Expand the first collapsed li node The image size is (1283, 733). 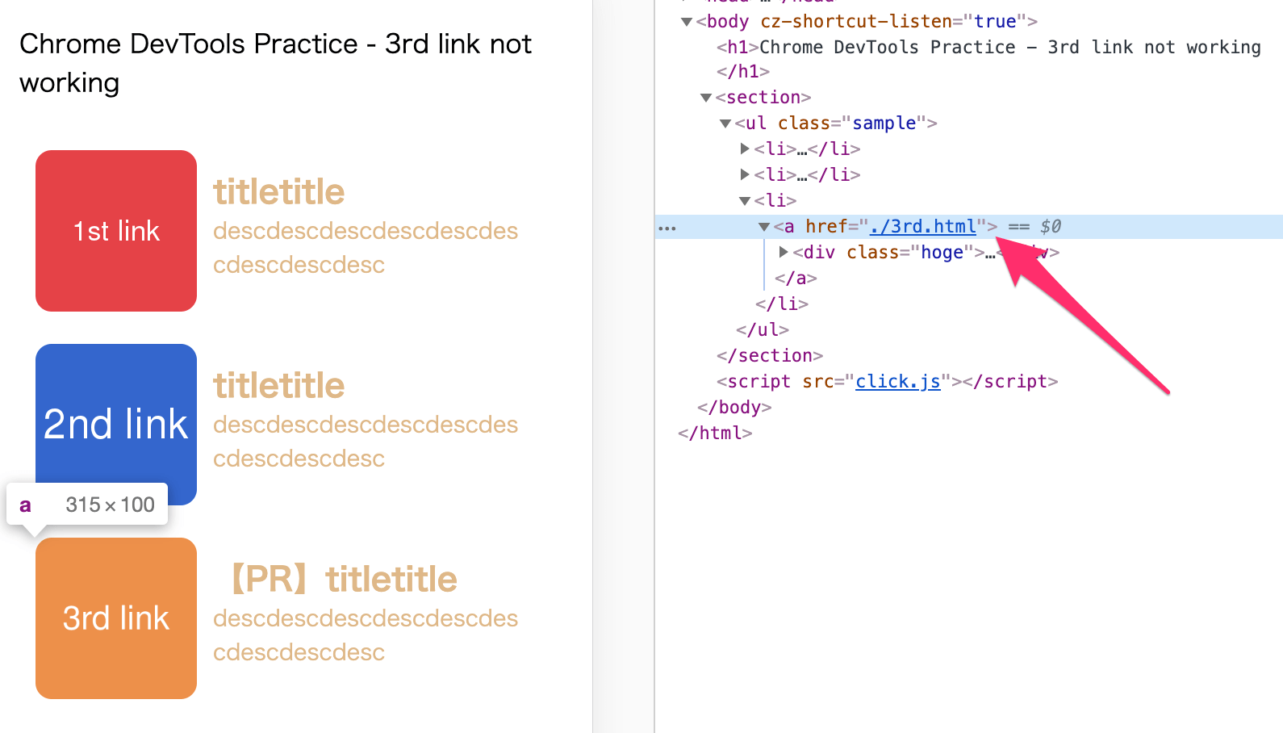point(745,149)
